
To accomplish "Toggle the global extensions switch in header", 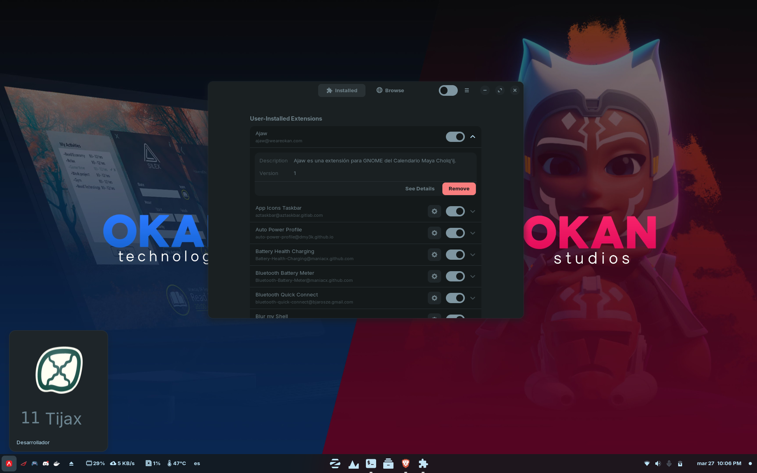I will [x=448, y=90].
